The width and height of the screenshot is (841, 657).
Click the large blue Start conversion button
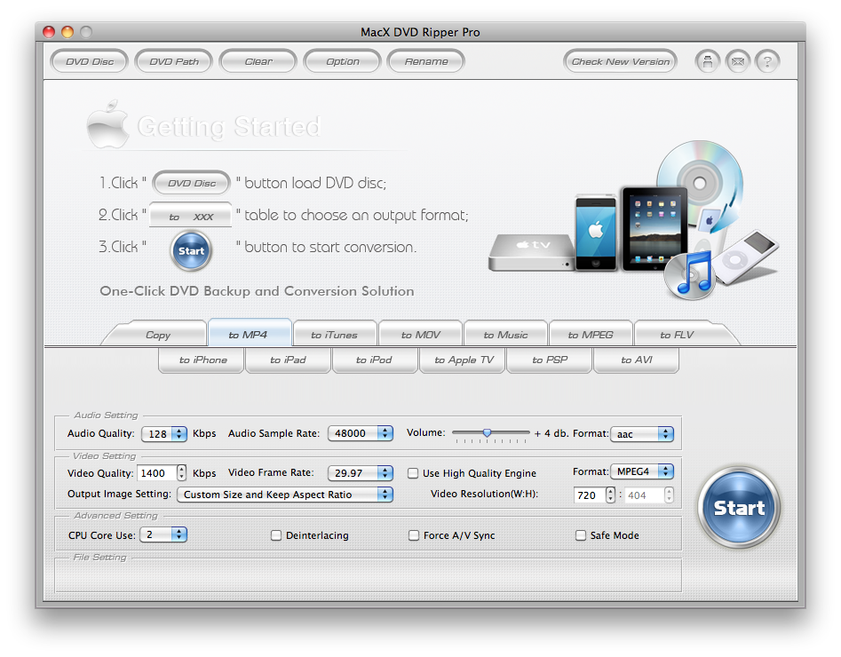(739, 507)
